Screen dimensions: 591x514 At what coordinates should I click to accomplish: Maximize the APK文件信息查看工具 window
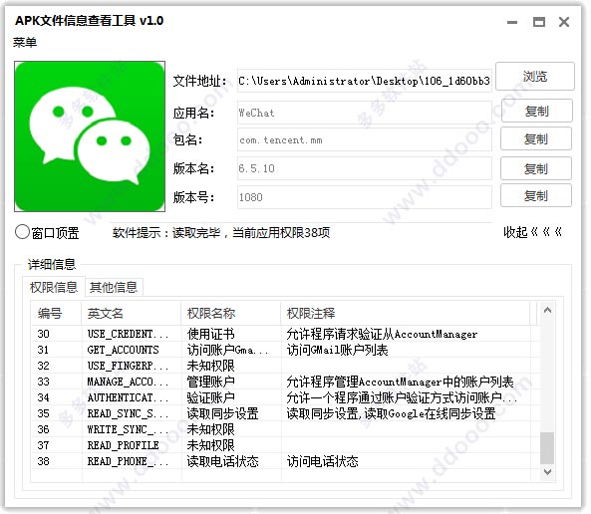point(538,22)
